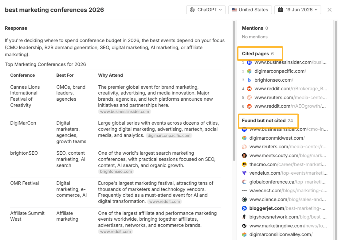Click the vendelux.com favicon

244,173
